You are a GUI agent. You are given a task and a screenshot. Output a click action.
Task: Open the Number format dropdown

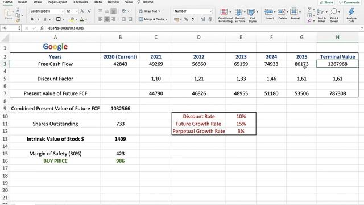point(210,11)
